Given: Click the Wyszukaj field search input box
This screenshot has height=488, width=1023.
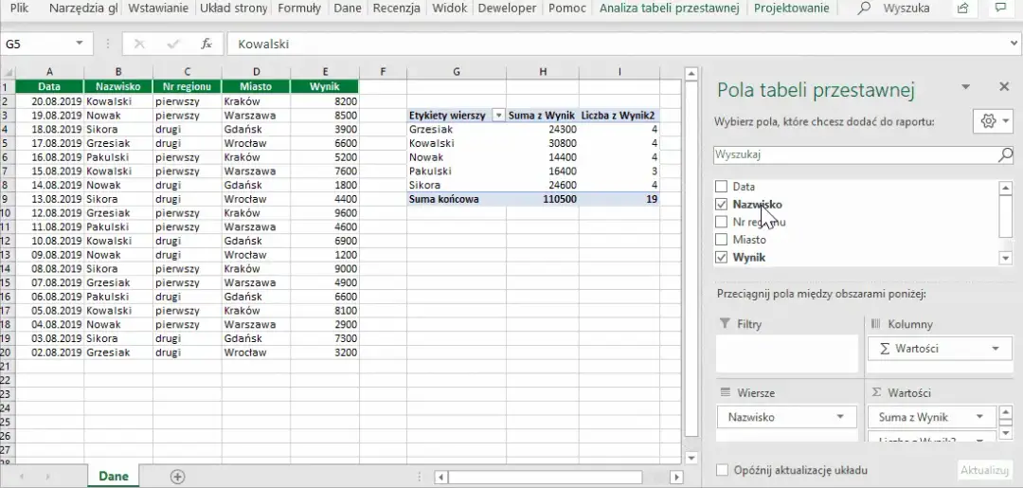Looking at the screenshot, I should [x=852, y=154].
